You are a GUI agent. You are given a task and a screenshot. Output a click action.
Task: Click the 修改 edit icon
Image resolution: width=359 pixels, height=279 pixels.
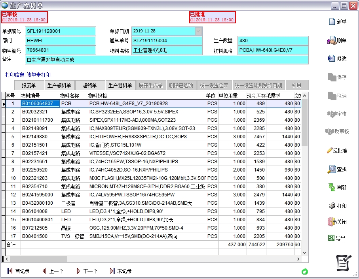click(x=332, y=58)
